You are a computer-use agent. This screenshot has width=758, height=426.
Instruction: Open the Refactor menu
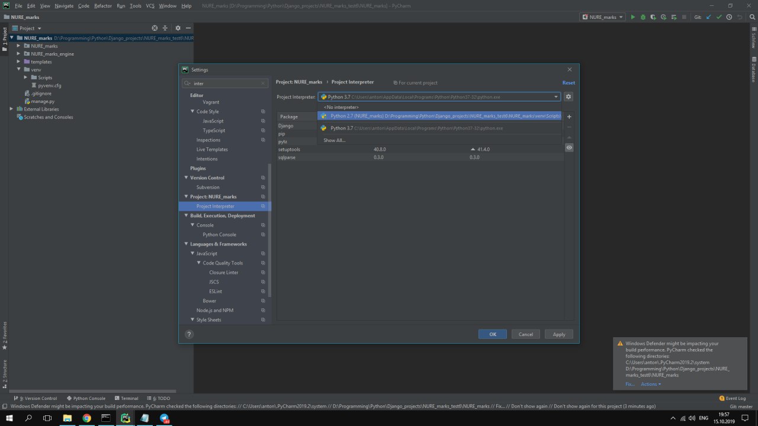pyautogui.click(x=103, y=5)
